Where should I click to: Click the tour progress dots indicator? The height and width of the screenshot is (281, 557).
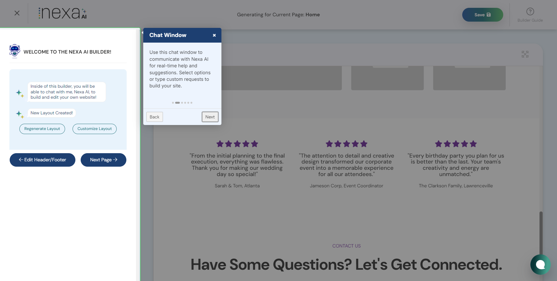[x=182, y=103]
